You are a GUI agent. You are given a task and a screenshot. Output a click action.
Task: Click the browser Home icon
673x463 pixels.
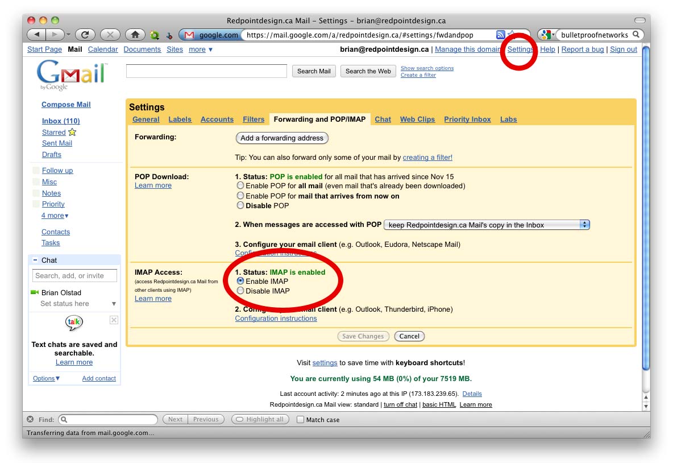[135, 35]
